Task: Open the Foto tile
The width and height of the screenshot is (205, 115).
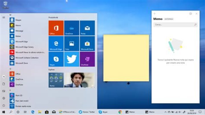Action: (72, 44)
